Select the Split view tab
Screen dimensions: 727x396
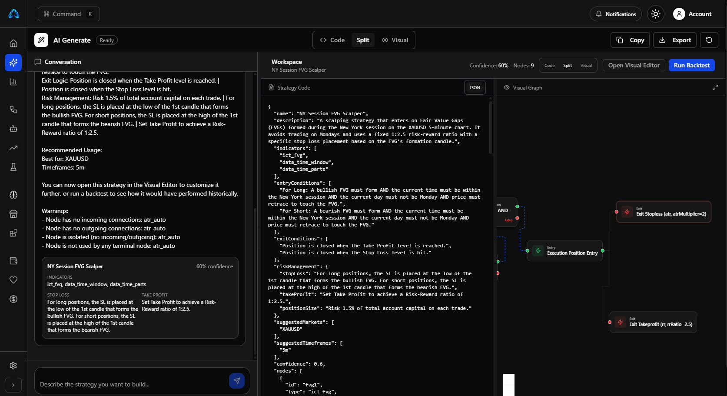click(x=363, y=40)
